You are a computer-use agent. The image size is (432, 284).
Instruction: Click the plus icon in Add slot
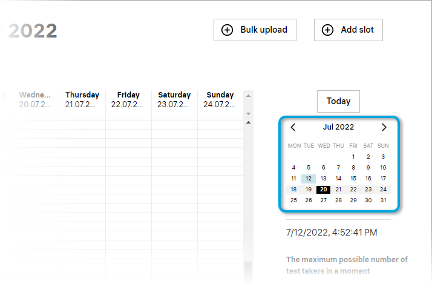pyautogui.click(x=327, y=30)
